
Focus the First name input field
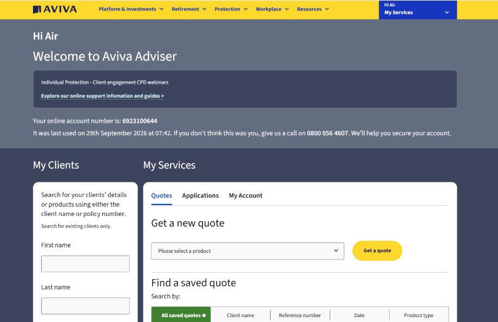(x=86, y=264)
